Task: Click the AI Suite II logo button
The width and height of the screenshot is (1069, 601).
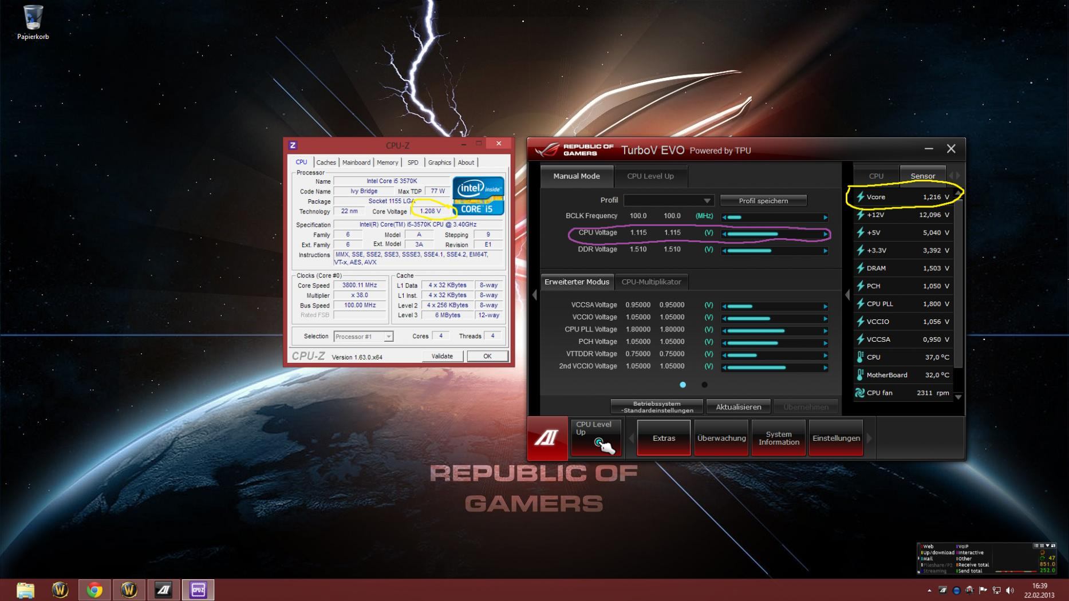Action: click(547, 438)
